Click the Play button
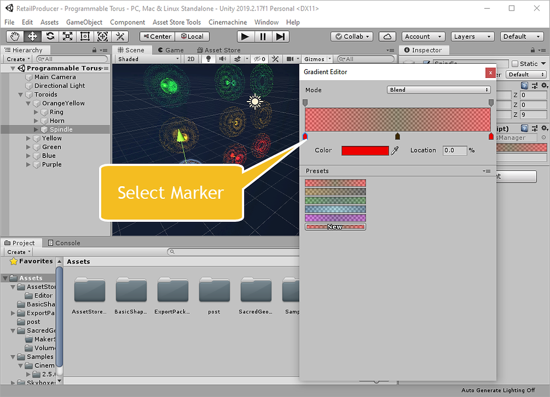Image resolution: width=550 pixels, height=397 pixels. (245, 36)
